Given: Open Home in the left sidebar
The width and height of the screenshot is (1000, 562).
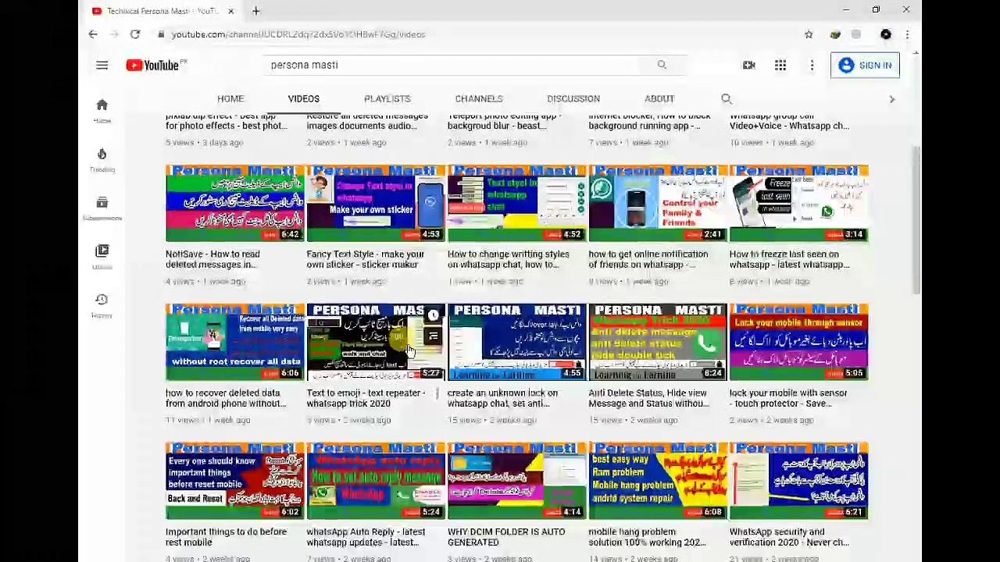Looking at the screenshot, I should point(102,111).
